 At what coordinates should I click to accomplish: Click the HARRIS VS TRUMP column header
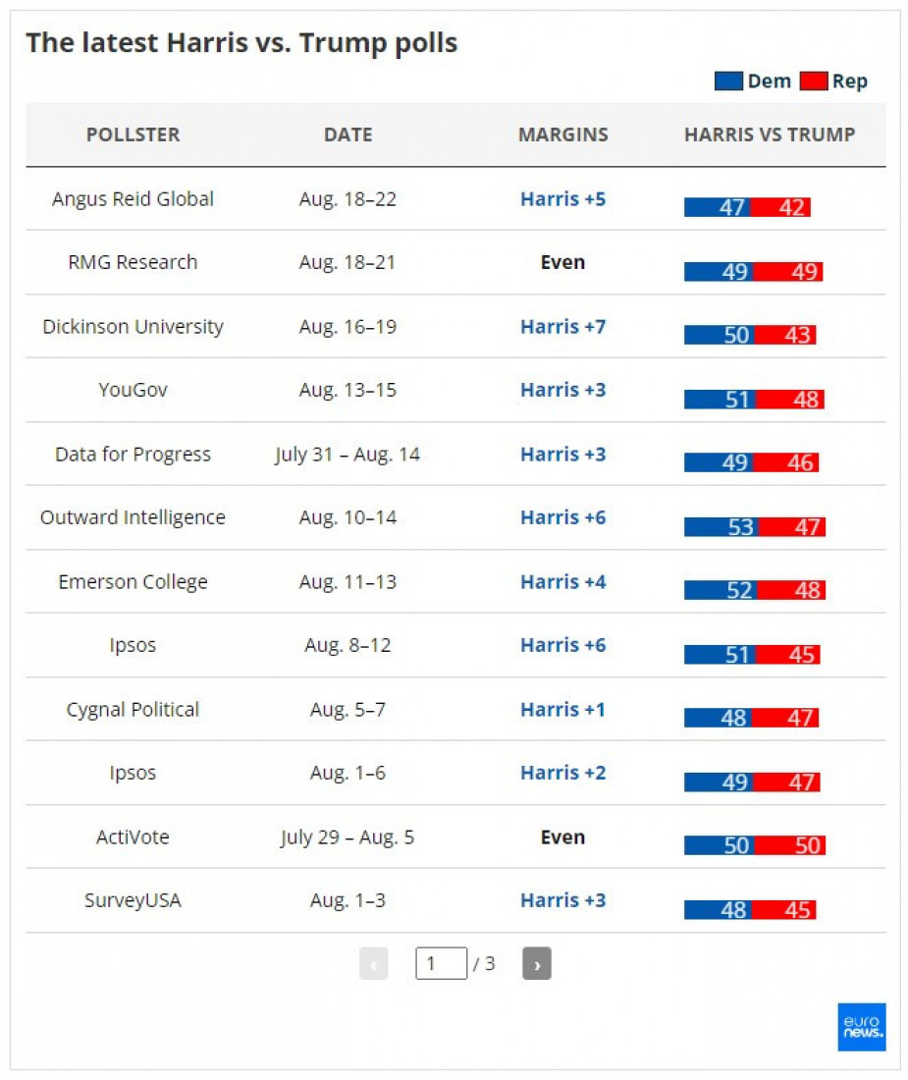click(x=770, y=135)
